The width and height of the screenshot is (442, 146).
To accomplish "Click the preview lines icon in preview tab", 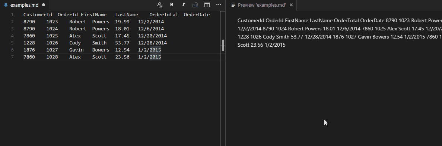I will click(233, 5).
